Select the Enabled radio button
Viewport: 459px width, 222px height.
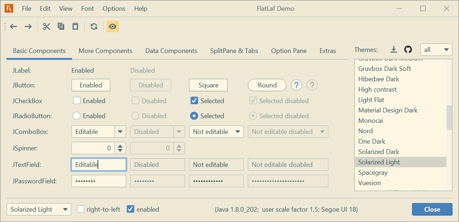76,116
